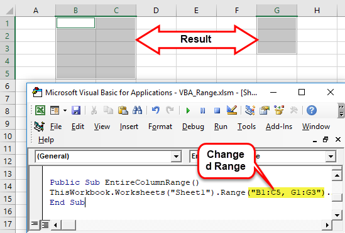
Task: Open Find with the binoculars icon
Action: (137, 110)
